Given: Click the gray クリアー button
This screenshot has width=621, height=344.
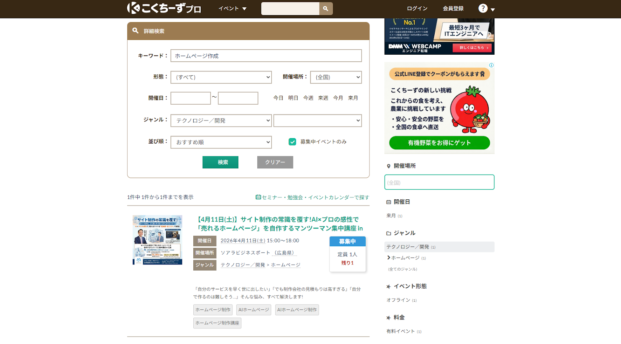Looking at the screenshot, I should coord(275,162).
